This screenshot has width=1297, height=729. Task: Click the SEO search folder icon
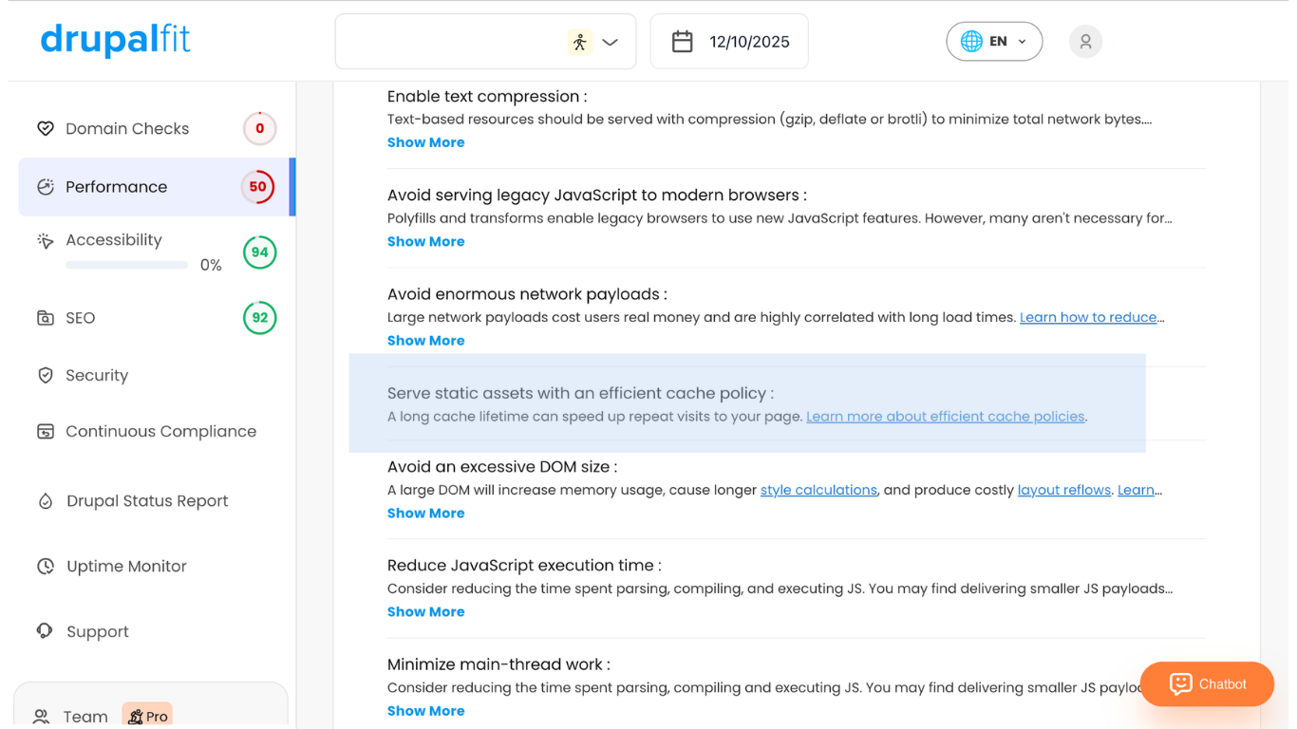point(46,318)
